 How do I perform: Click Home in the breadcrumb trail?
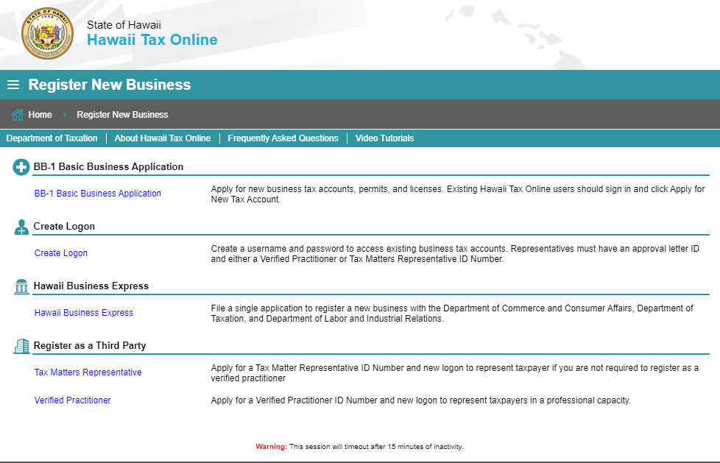39,114
